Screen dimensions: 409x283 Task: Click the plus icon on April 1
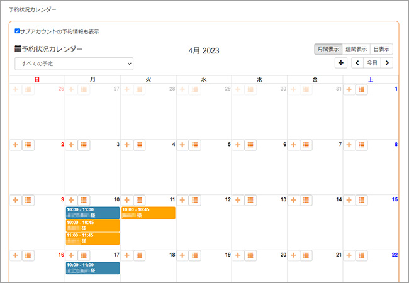coord(349,90)
